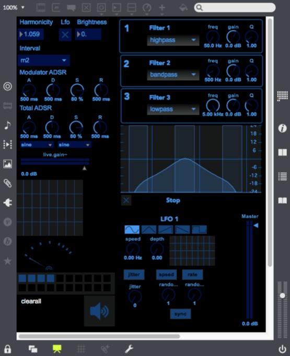
Task: Open the first sine waveform dropdown
Action: pyautogui.click(x=37, y=144)
